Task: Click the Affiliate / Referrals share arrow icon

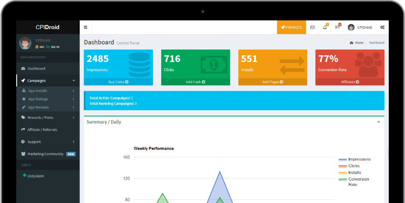Action: pos(23,129)
